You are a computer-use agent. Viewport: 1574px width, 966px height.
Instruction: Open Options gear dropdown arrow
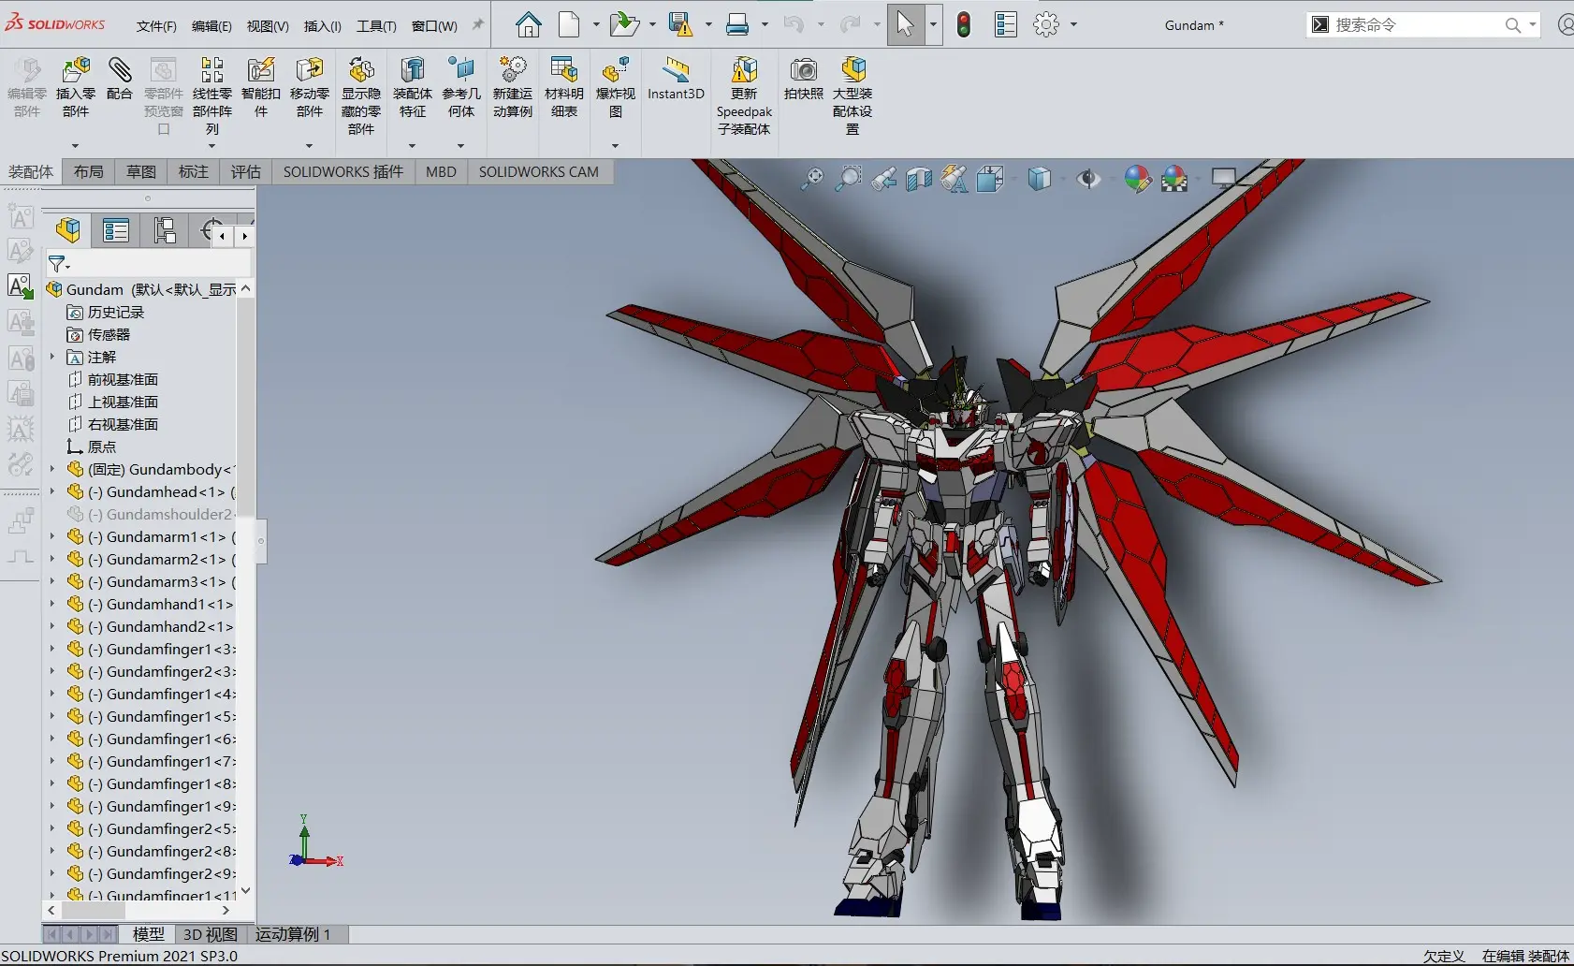(x=1073, y=24)
